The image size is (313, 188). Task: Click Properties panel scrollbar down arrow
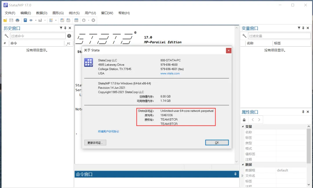[x=309, y=185]
